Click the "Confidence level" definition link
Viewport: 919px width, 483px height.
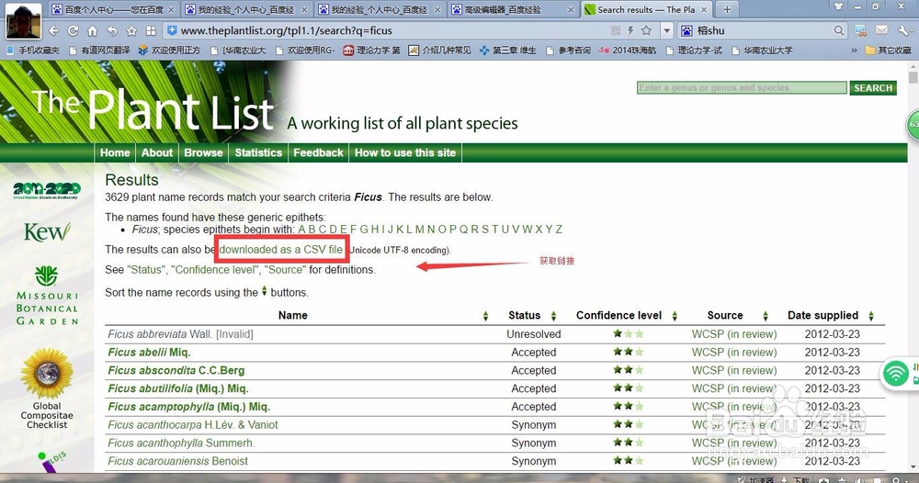(216, 270)
